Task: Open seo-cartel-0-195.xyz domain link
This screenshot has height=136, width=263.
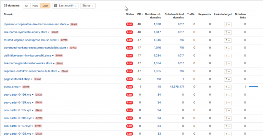Action: pyautogui.click(x=17, y=110)
